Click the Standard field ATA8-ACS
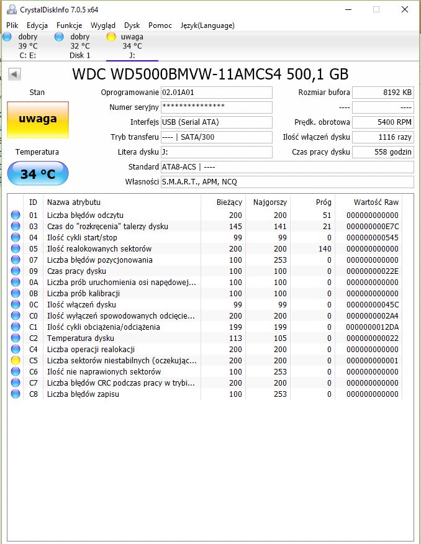 click(x=287, y=167)
